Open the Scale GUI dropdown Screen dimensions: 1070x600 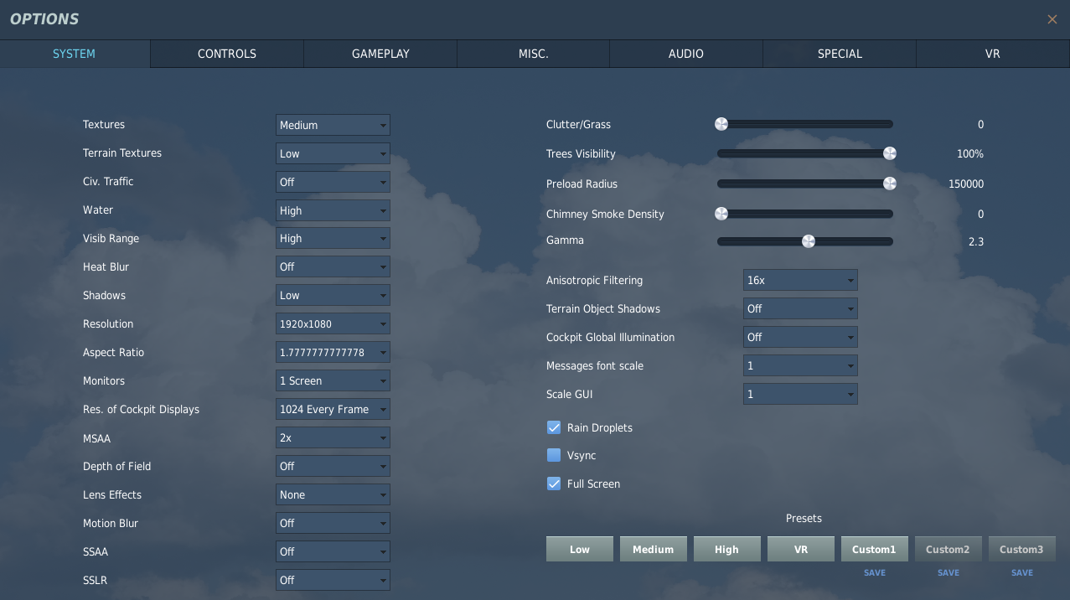800,394
